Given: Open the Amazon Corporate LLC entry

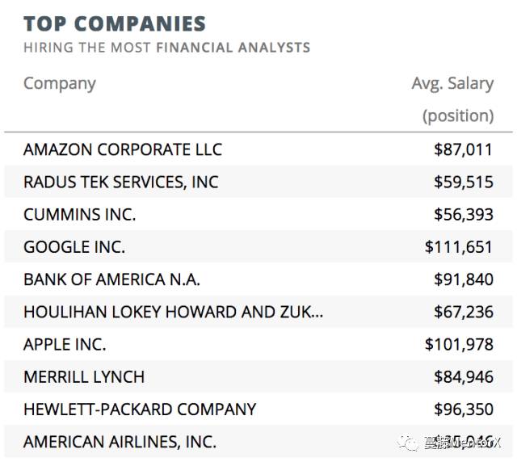Looking at the screenshot, I should click(122, 149).
